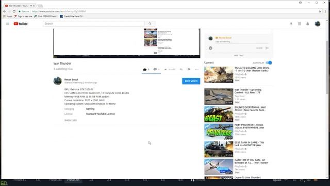Open the notifications bell
Screen dimensions: 330x186
point(307,24)
